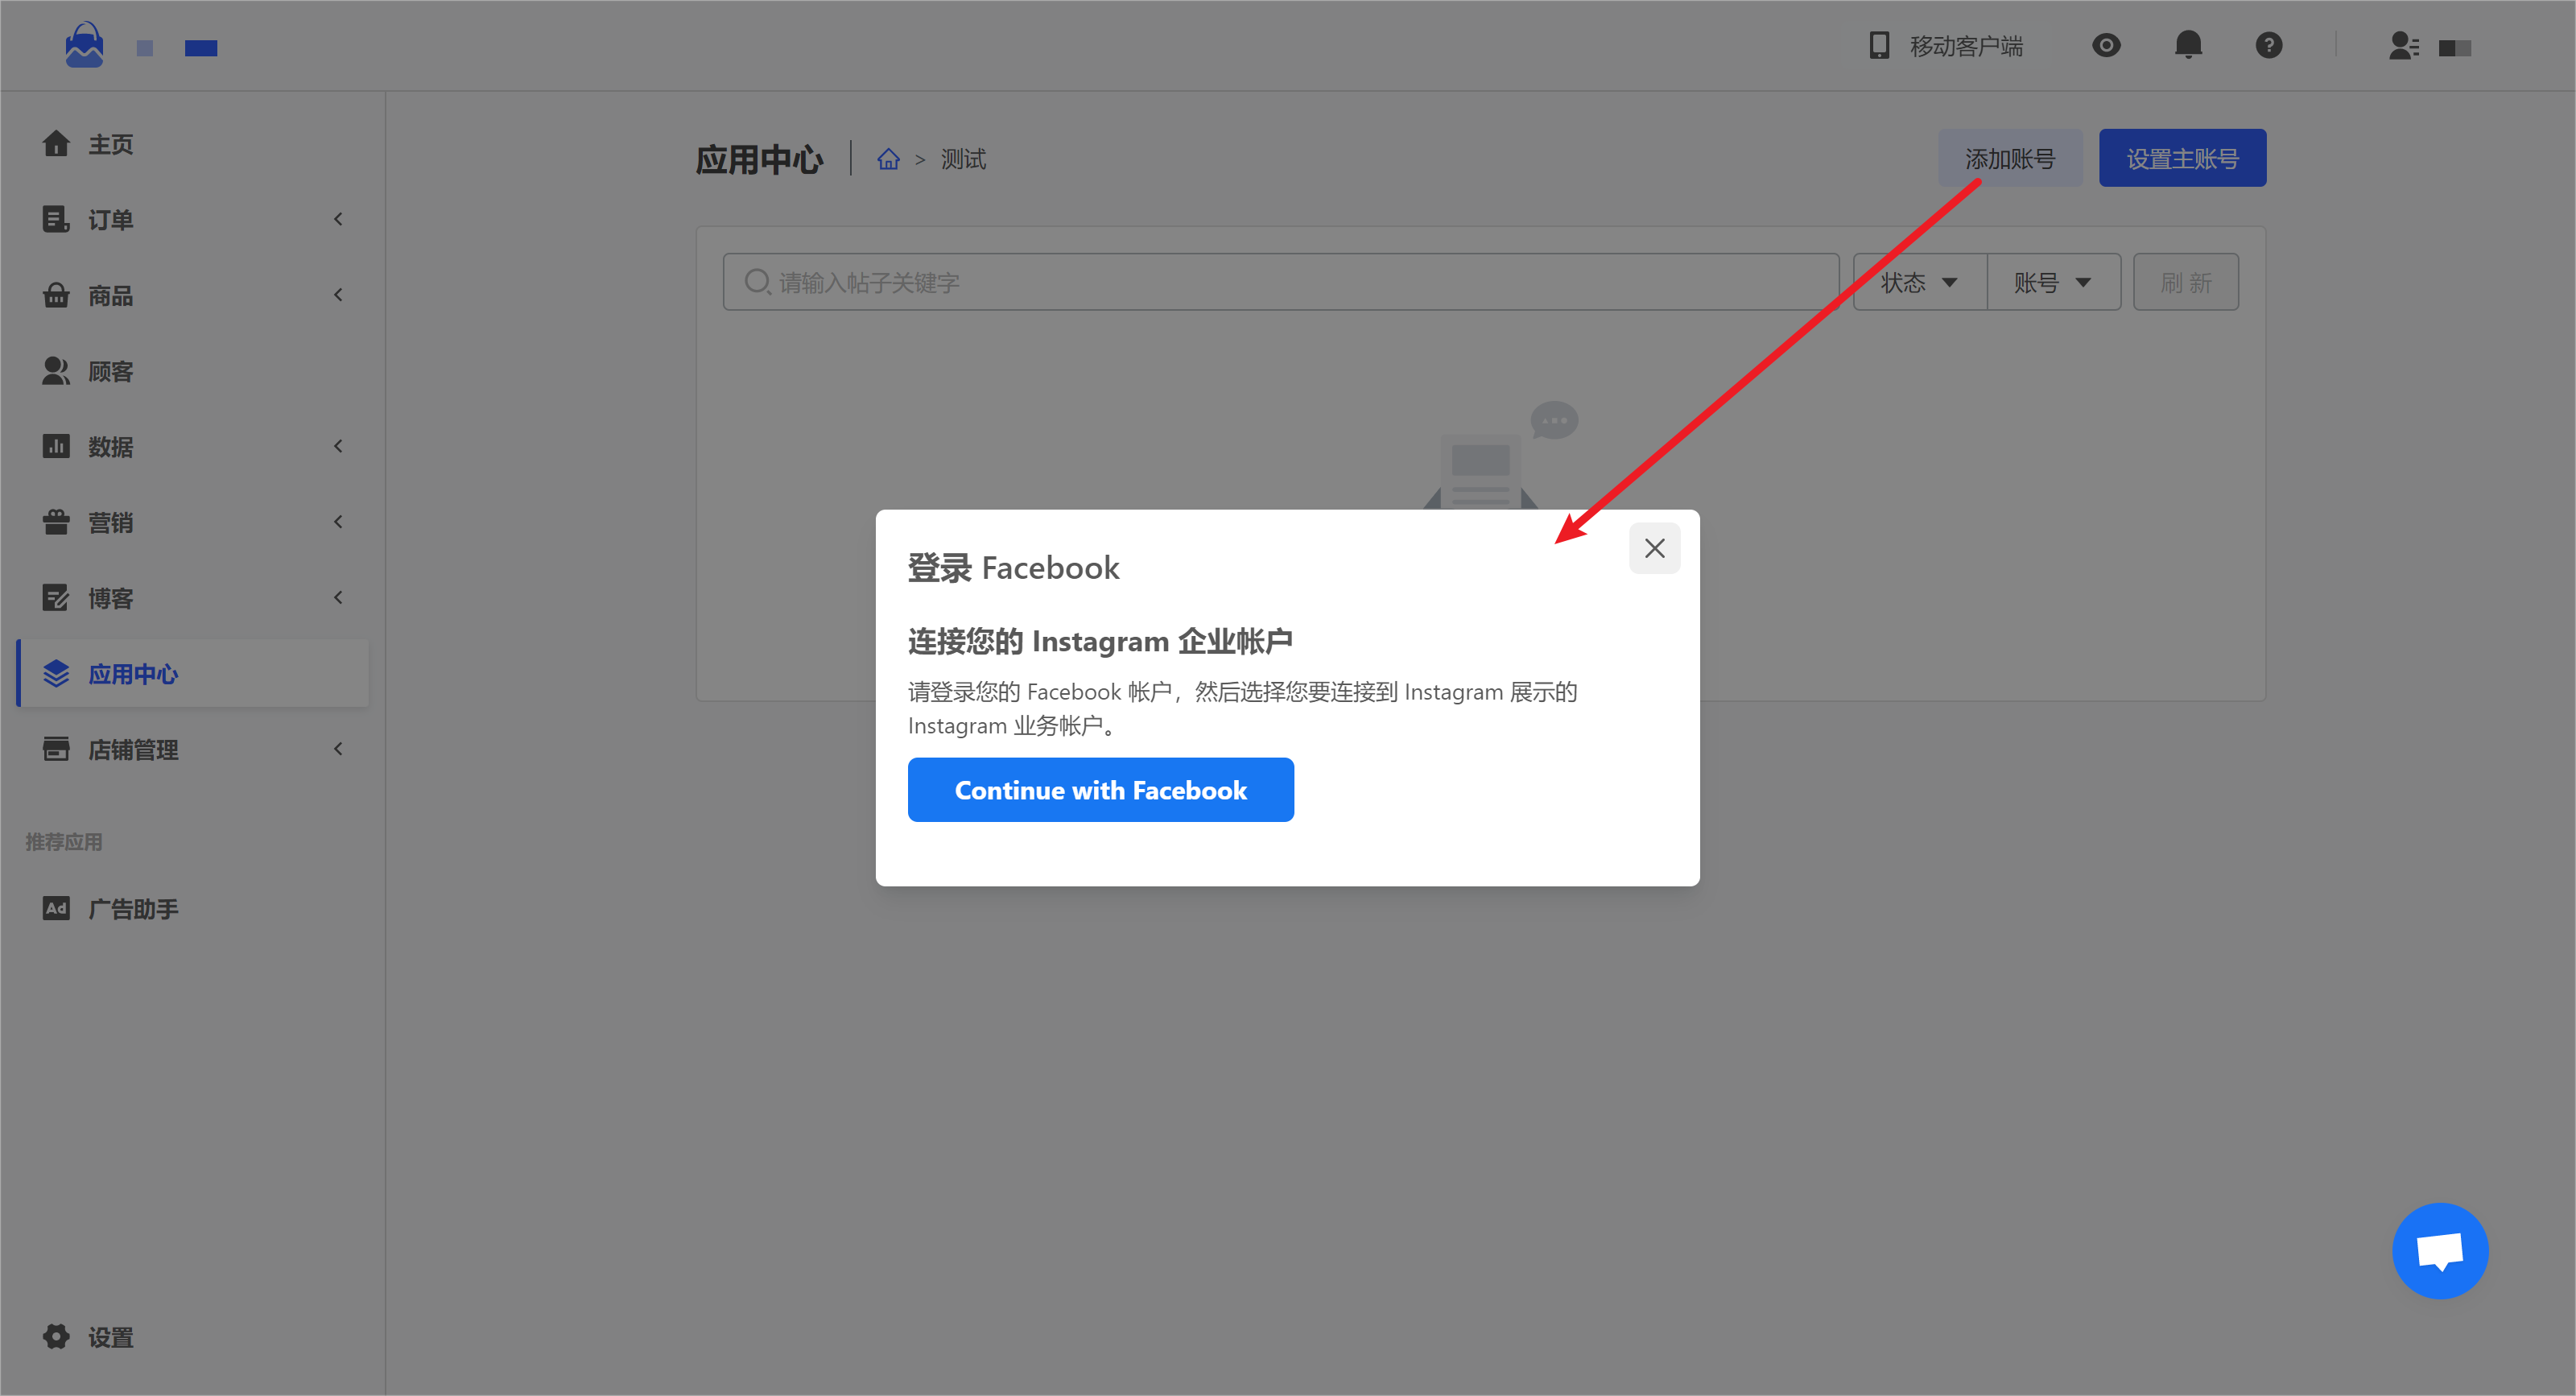
Task: Click the layers icon beside 应用中心
Action: 56,674
